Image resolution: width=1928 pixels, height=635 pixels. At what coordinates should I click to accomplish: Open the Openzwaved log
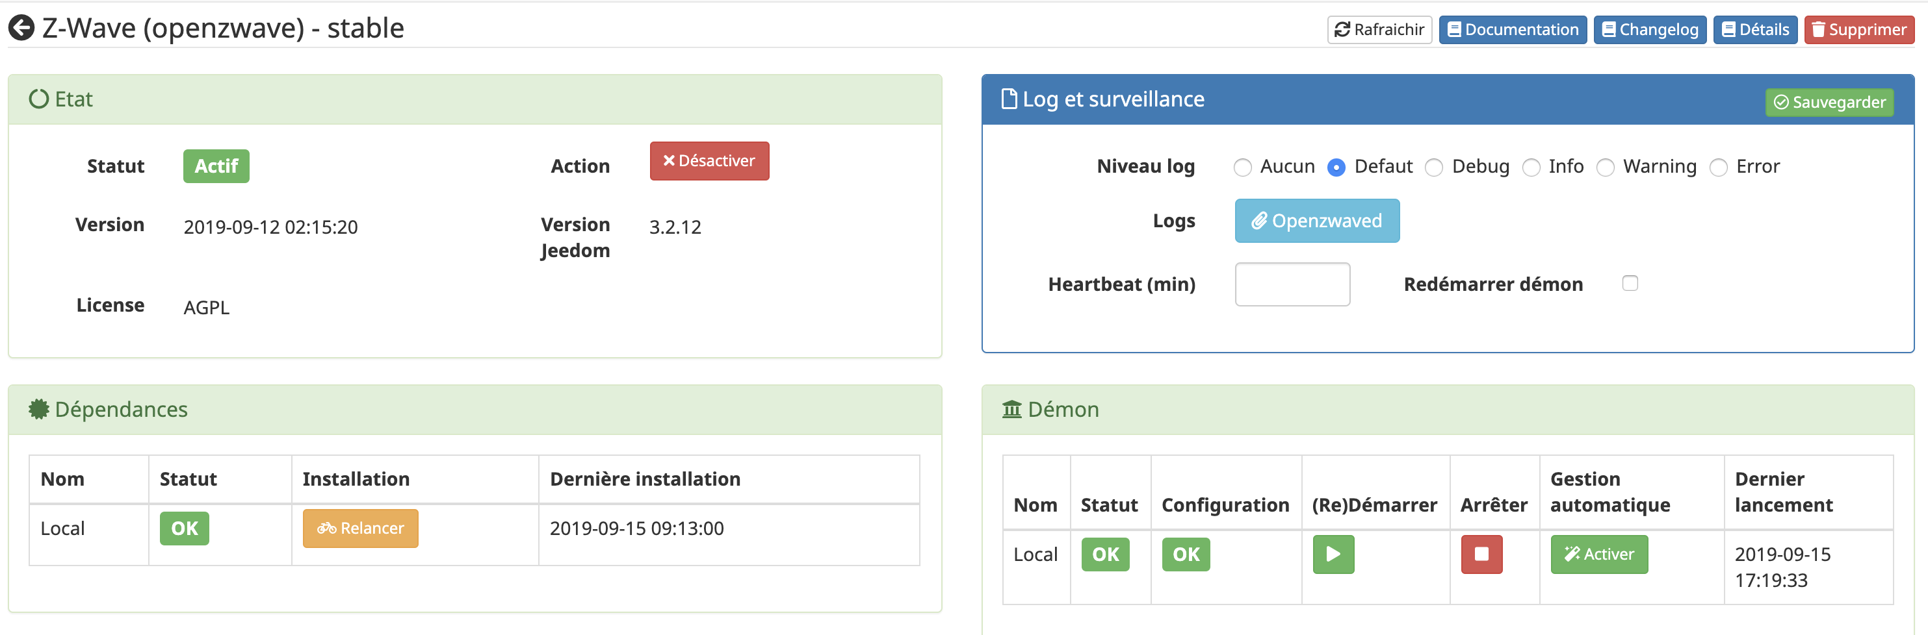[1316, 221]
